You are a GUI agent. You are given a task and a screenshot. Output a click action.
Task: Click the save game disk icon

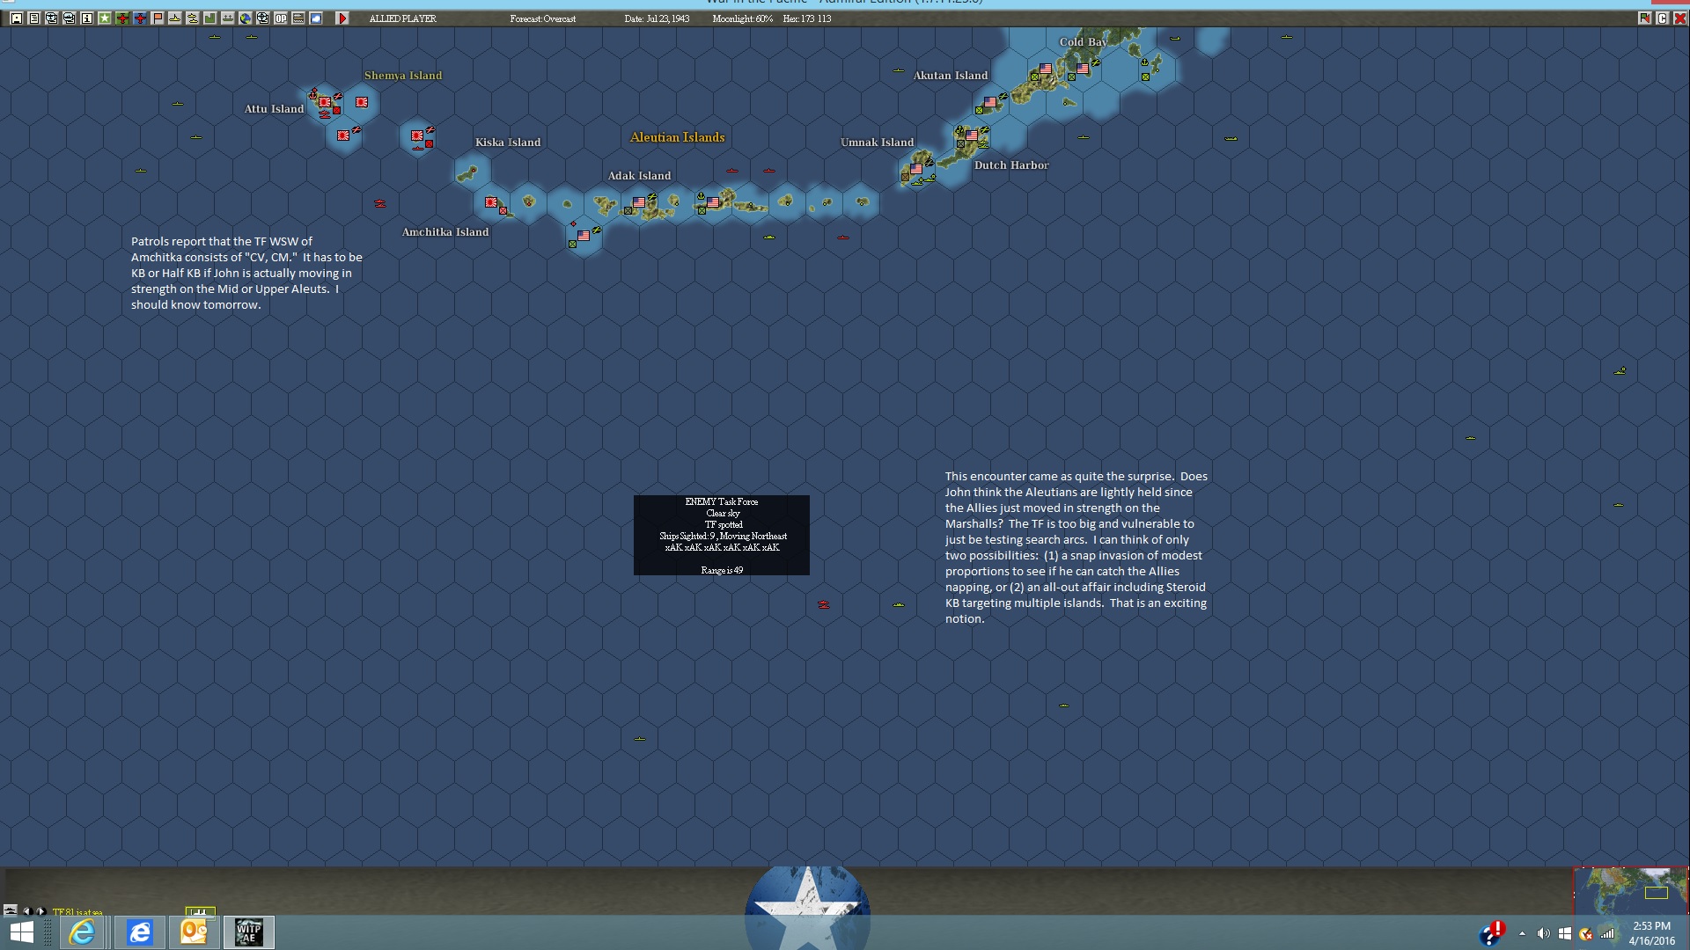point(17,18)
